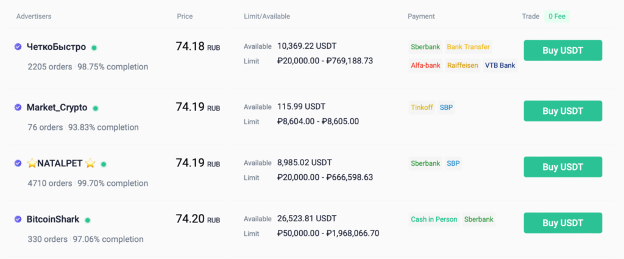624x259 pixels.
Task: Click the verified badge next to Market_Crypto
Action: 18,108
